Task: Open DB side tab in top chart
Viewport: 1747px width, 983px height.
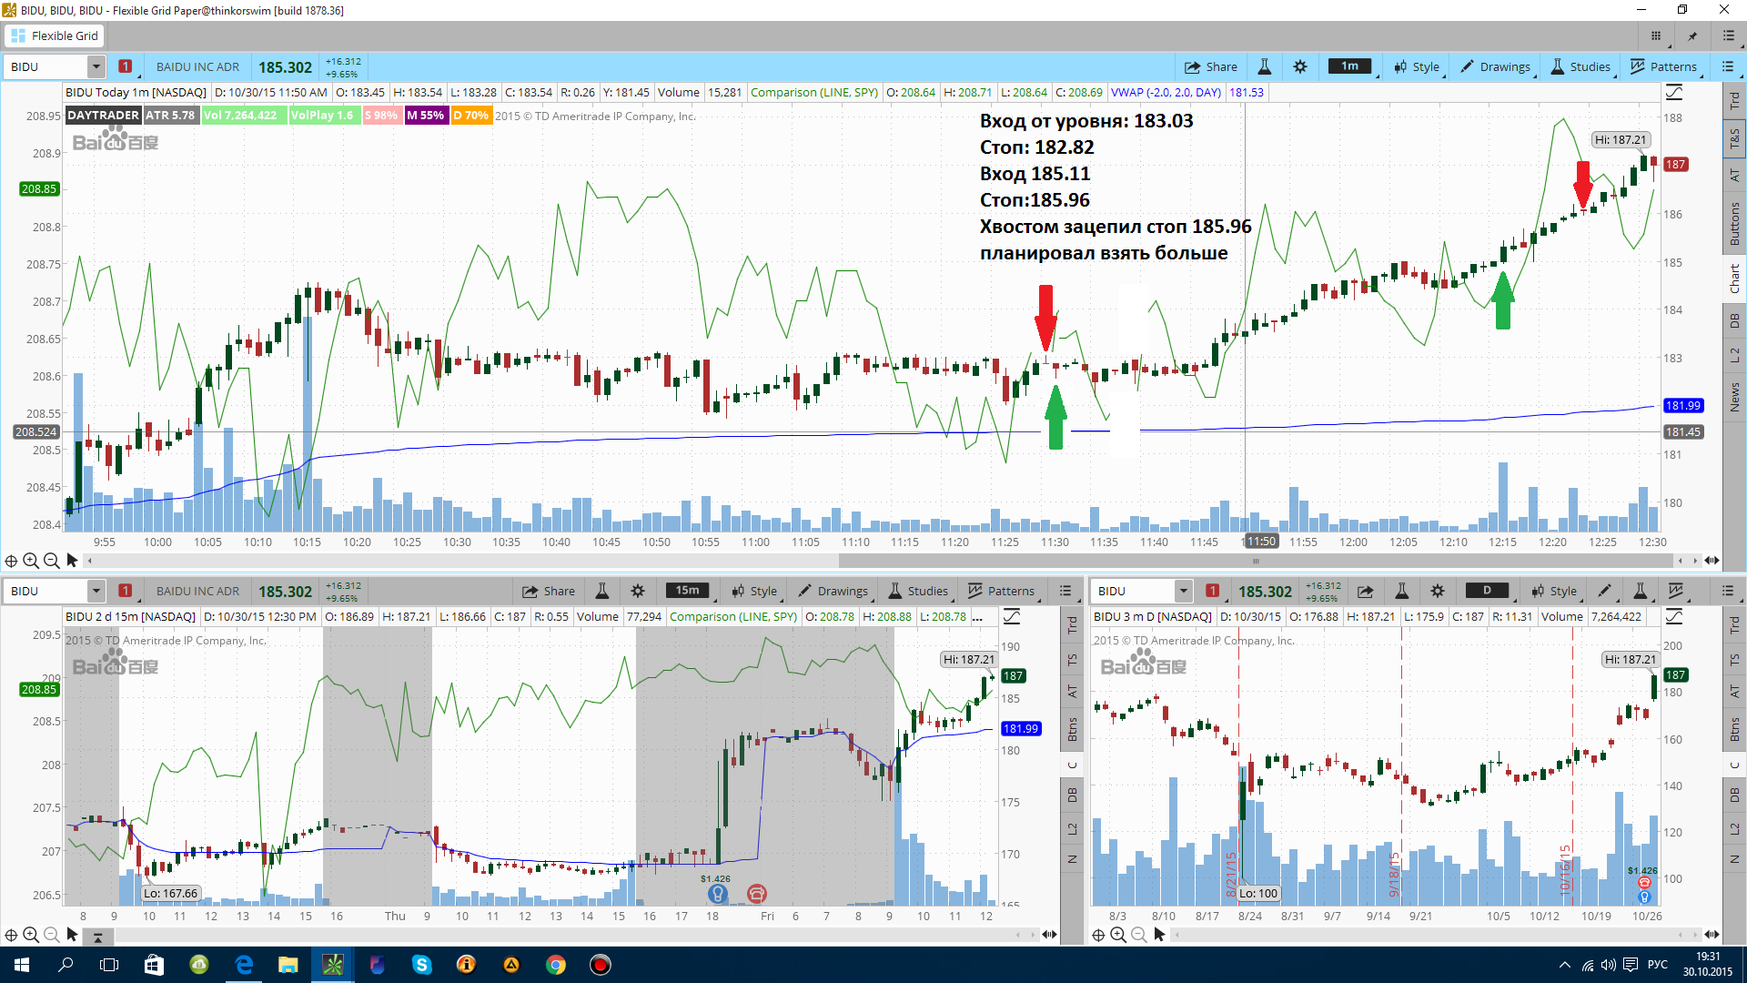Action: click(x=1735, y=320)
